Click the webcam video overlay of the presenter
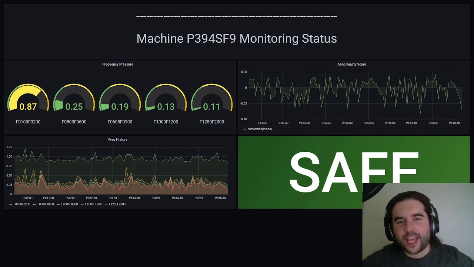The width and height of the screenshot is (474, 267). point(418,225)
